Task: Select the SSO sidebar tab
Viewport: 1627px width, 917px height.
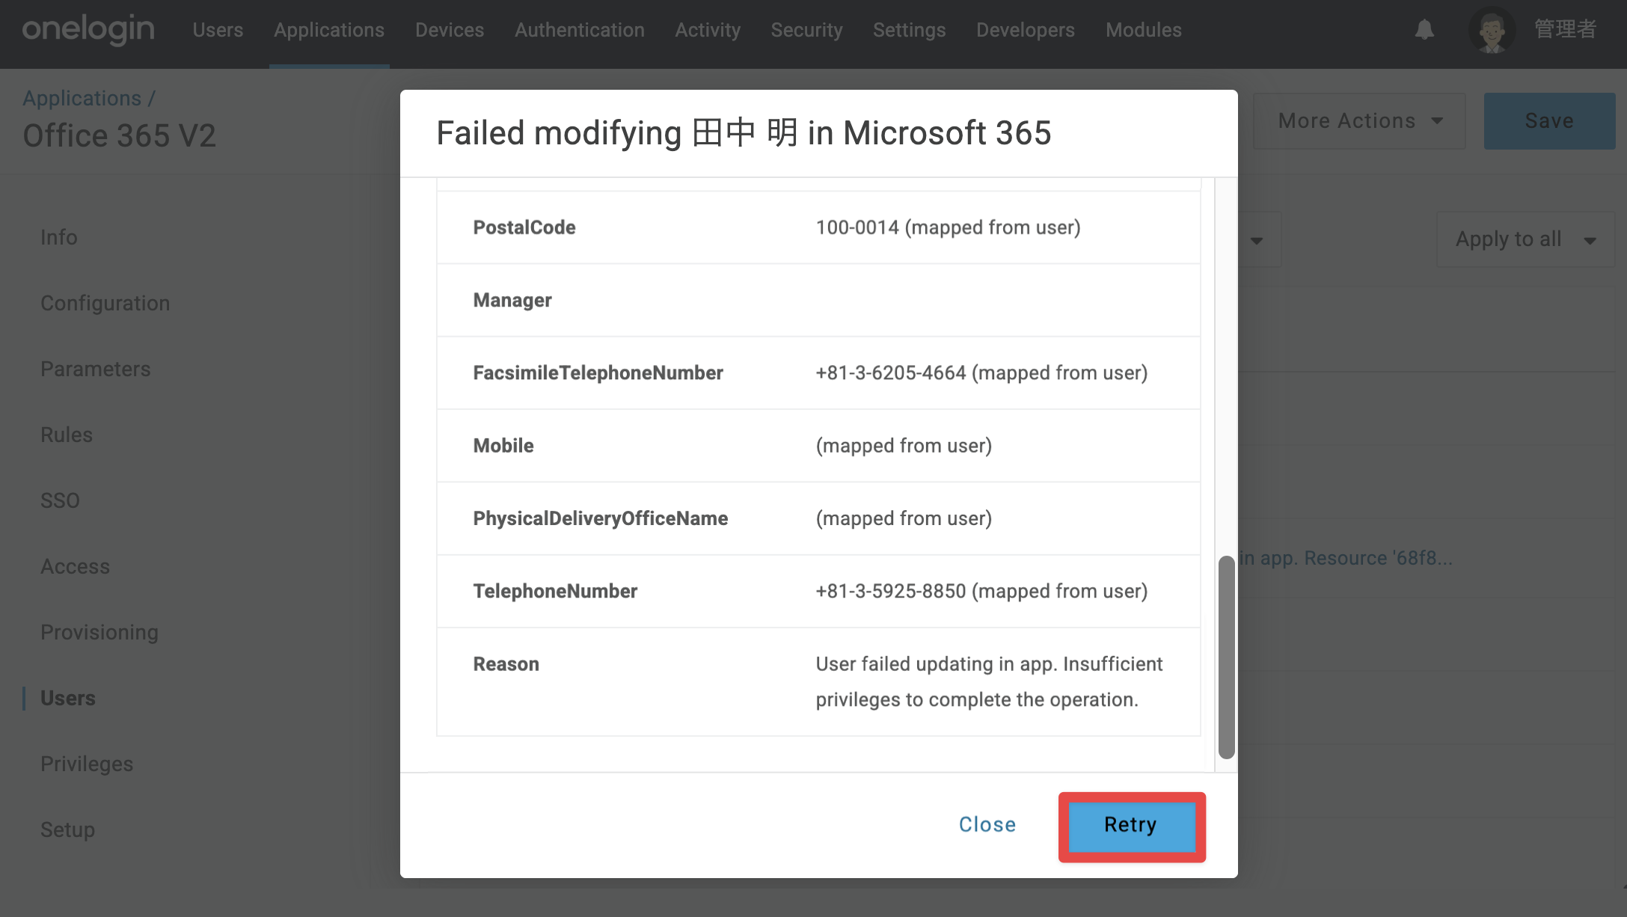Action: click(x=60, y=500)
